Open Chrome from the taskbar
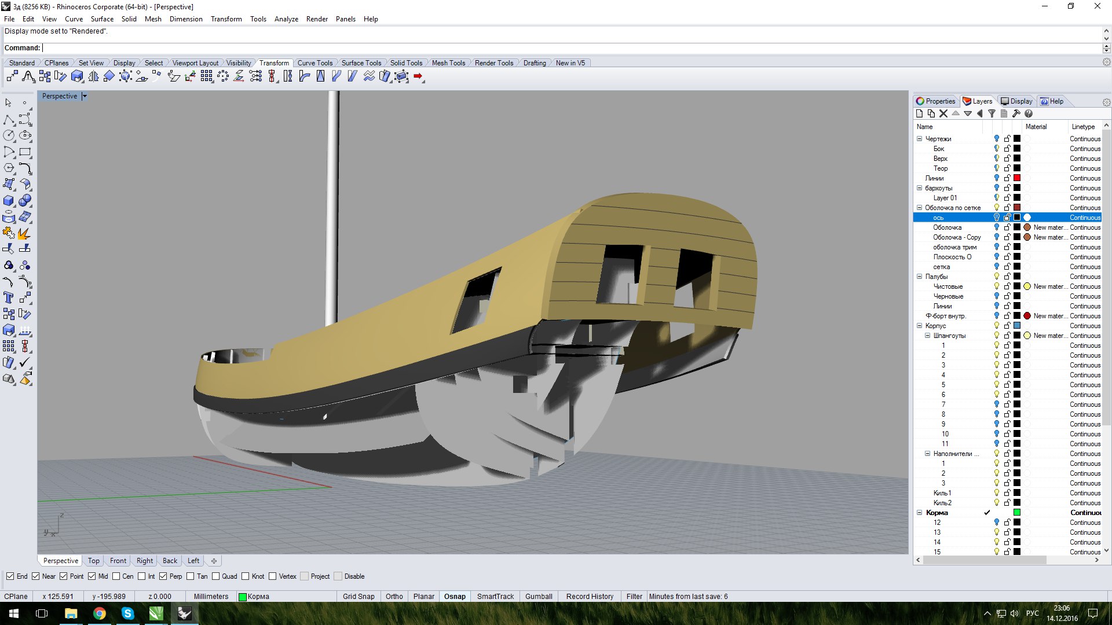The image size is (1112, 625). (x=100, y=613)
